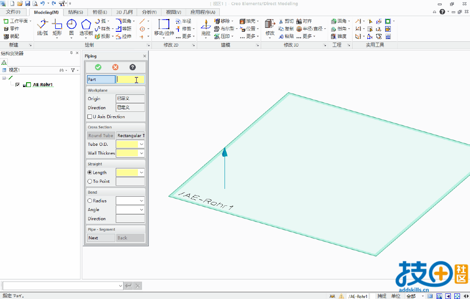Image resolution: width=470 pixels, height=299 pixels.
Task: Click the Round Tube cross section button
Action: pyautogui.click(x=101, y=135)
